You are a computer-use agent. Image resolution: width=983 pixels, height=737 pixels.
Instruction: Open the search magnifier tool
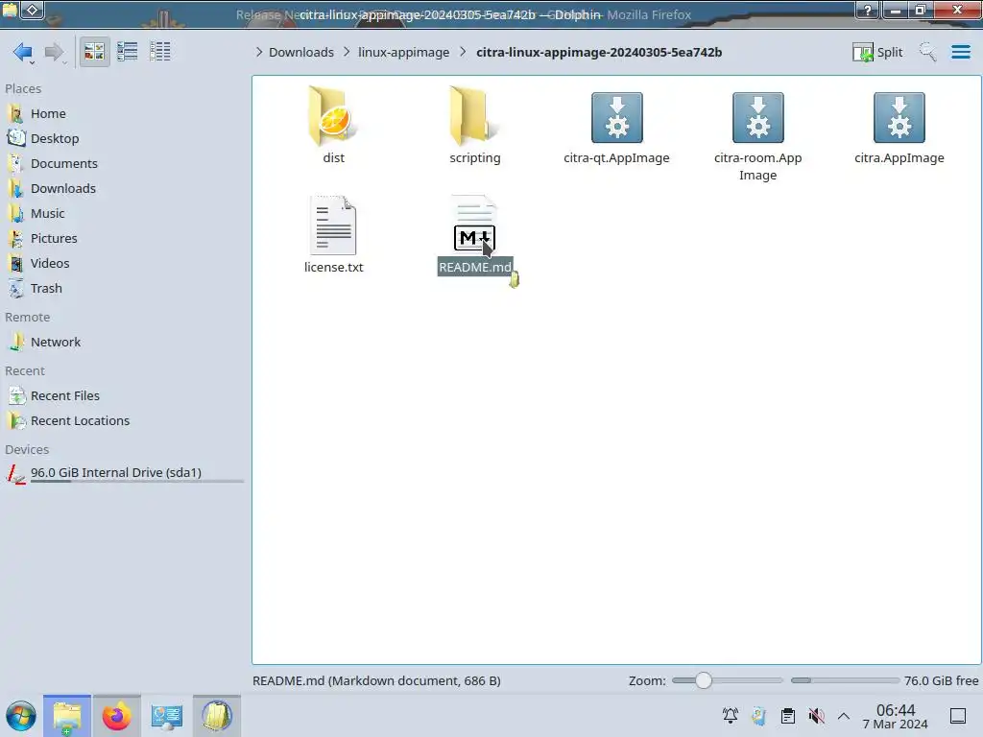pyautogui.click(x=928, y=52)
